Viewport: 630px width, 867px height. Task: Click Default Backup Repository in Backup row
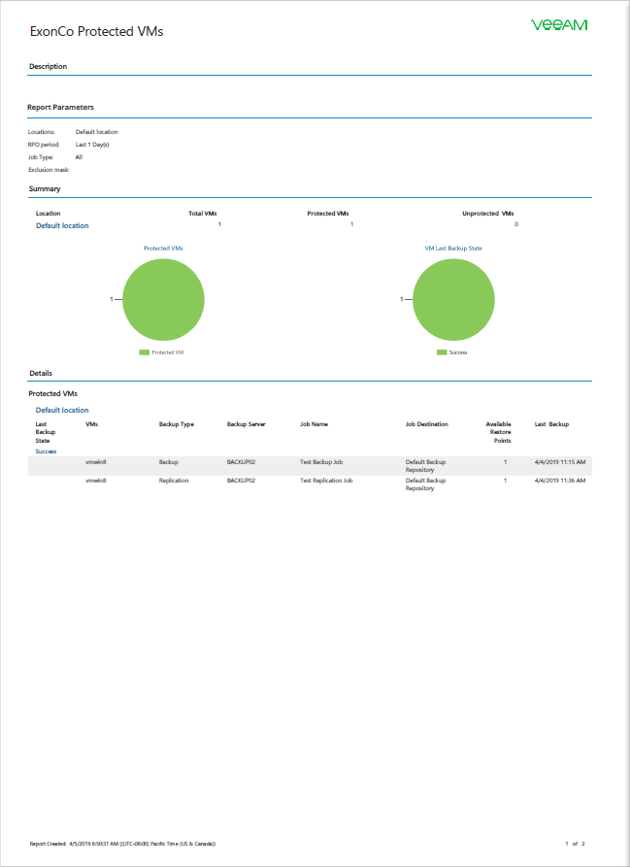click(x=425, y=466)
